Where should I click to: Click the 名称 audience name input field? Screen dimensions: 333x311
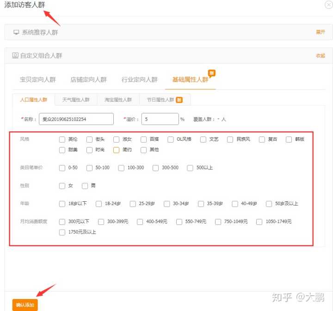(x=76, y=119)
